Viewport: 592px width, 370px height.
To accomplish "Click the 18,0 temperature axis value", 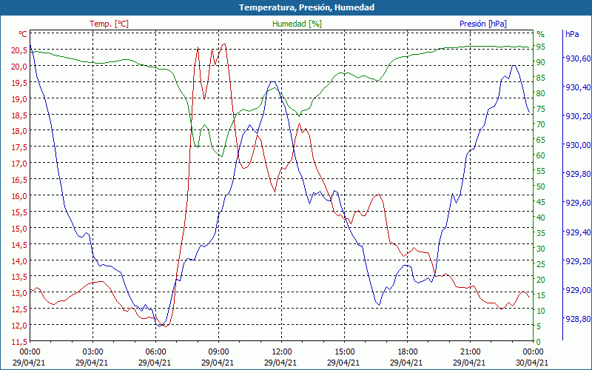I will tap(19, 132).
